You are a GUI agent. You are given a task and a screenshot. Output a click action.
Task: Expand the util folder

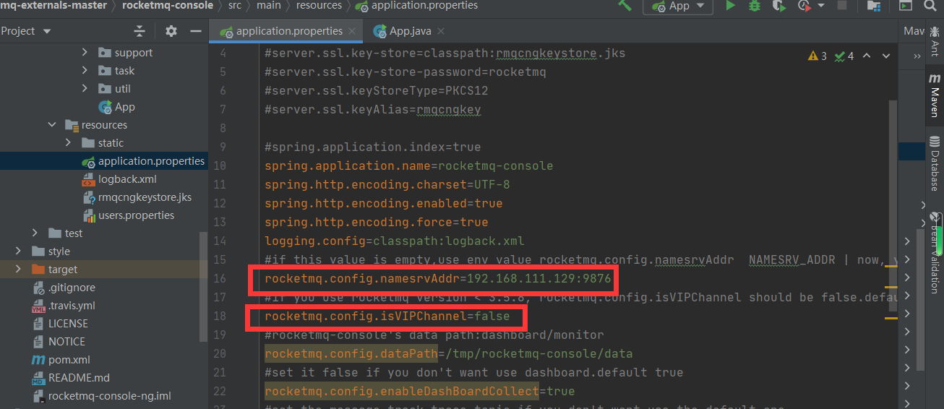[x=85, y=88]
